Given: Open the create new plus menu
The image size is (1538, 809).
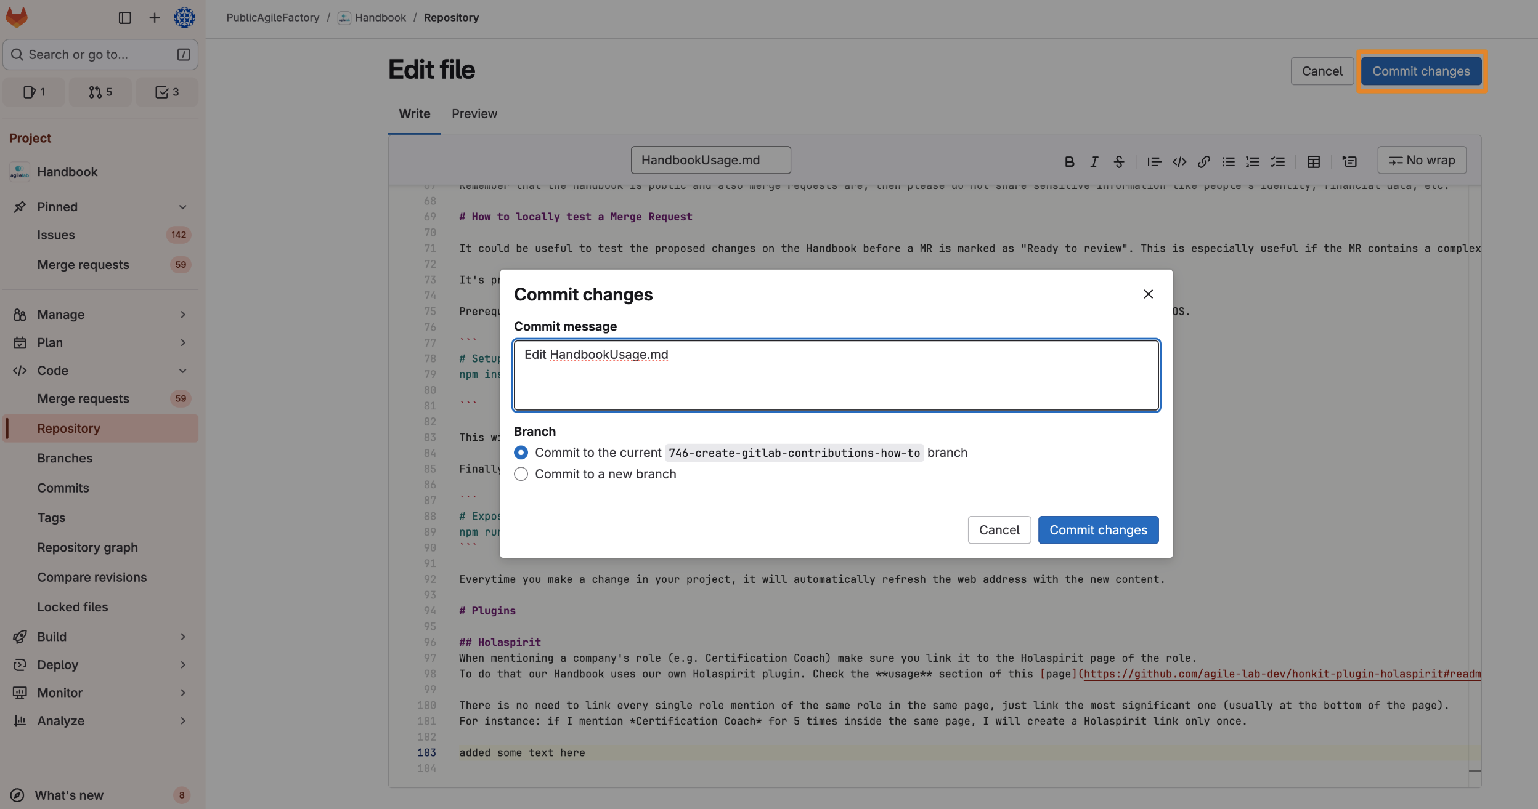Looking at the screenshot, I should (155, 18).
